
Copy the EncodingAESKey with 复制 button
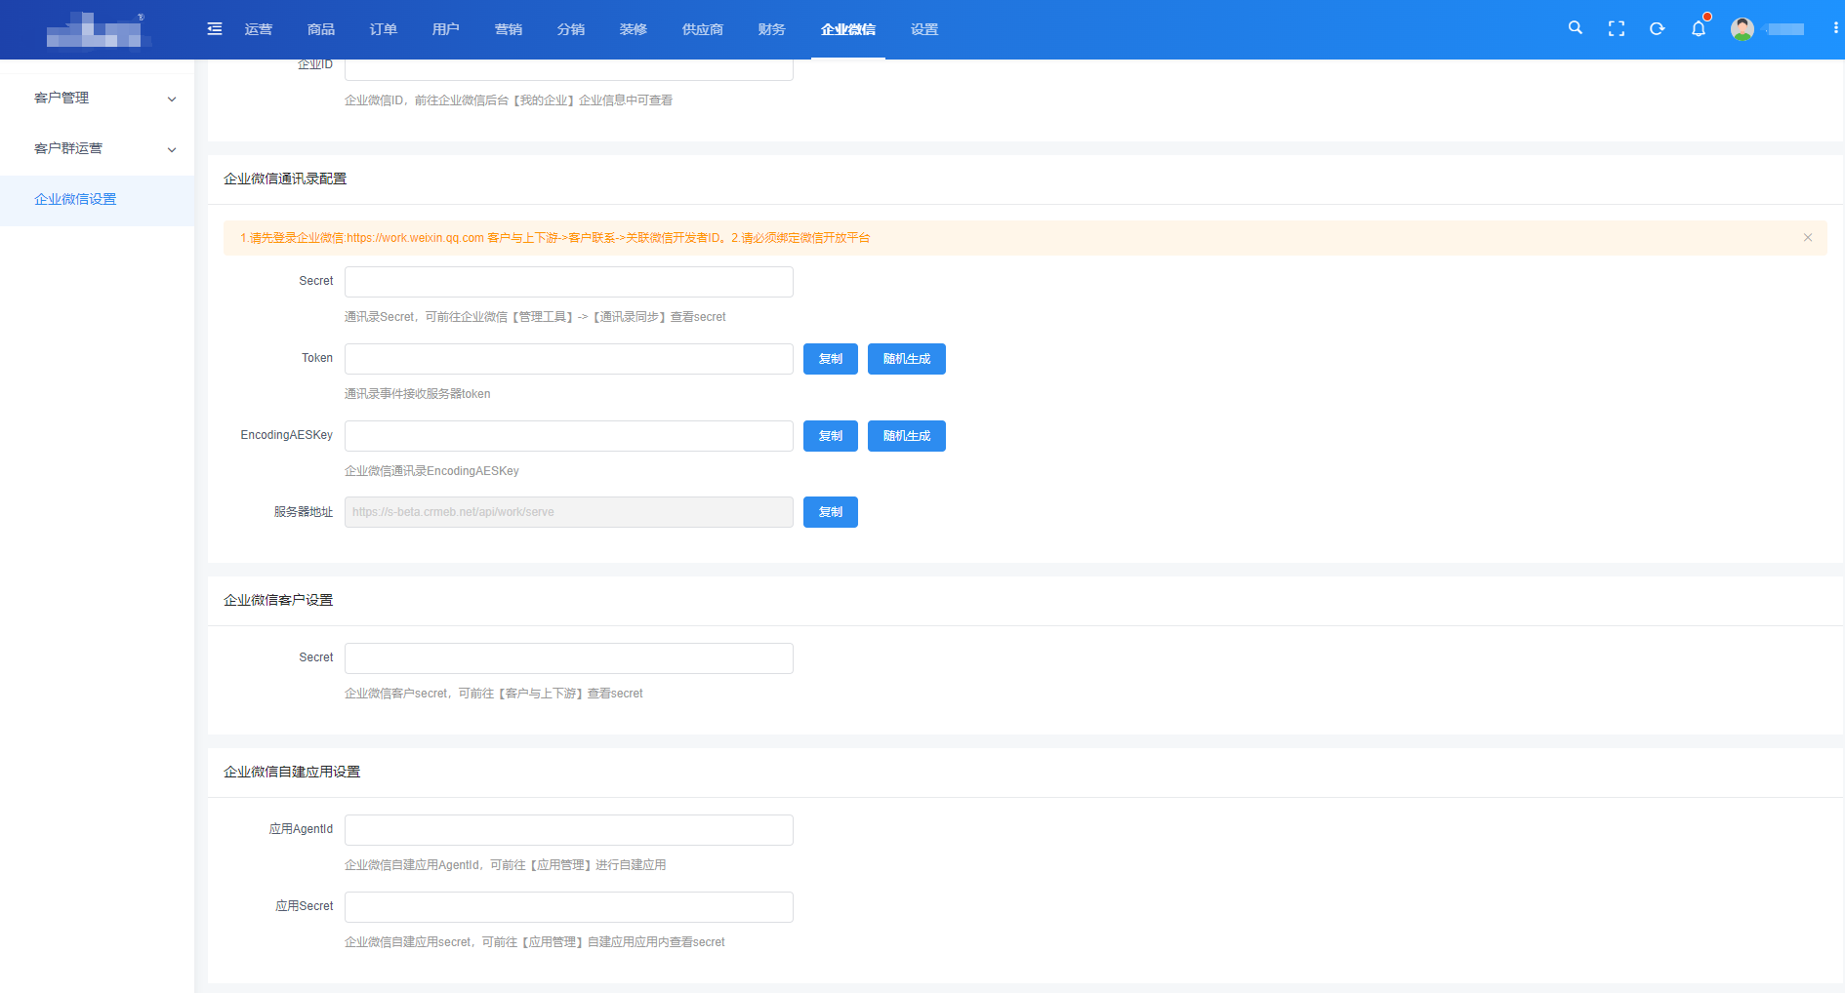pos(831,436)
